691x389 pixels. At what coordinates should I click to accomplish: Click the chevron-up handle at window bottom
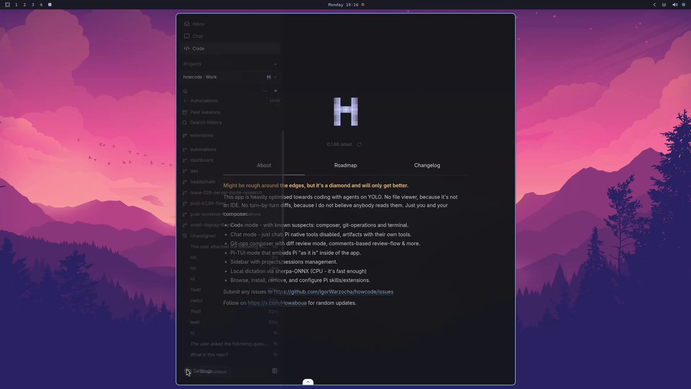[x=308, y=382]
